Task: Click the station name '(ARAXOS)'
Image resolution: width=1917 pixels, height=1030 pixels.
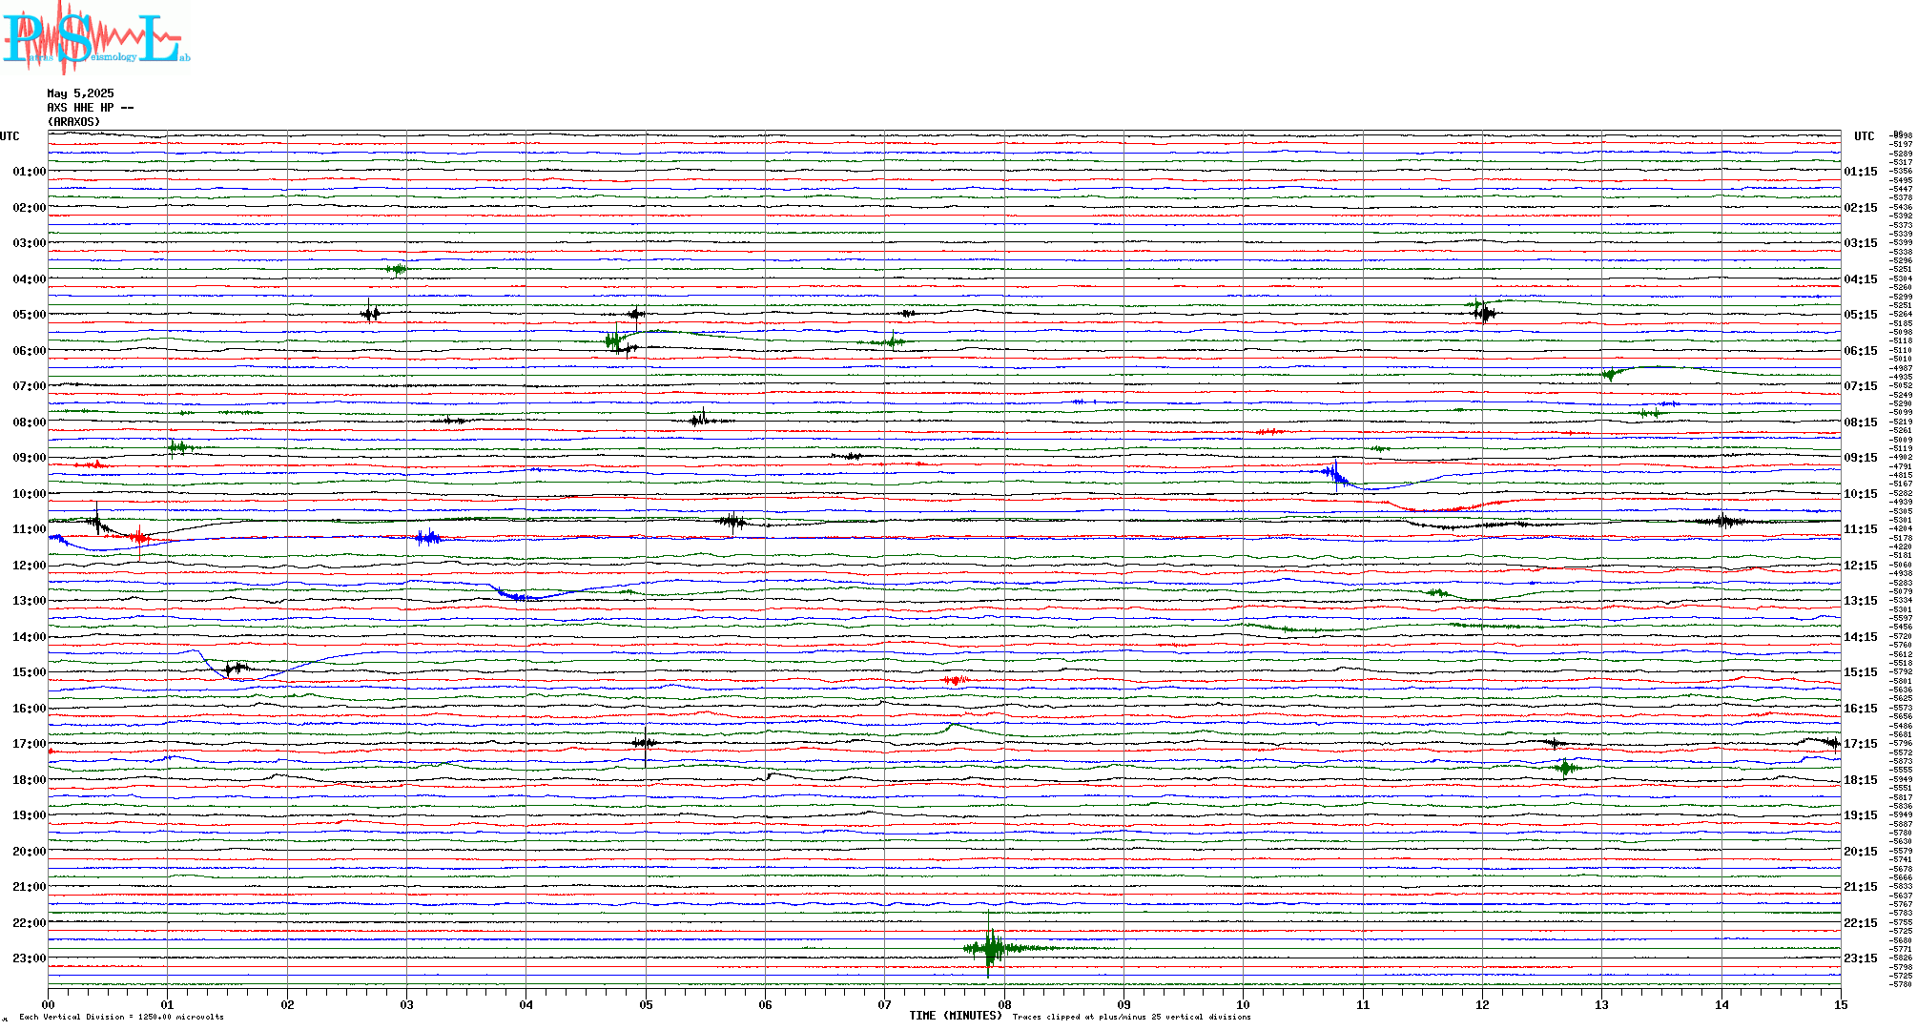Action: click(x=73, y=122)
